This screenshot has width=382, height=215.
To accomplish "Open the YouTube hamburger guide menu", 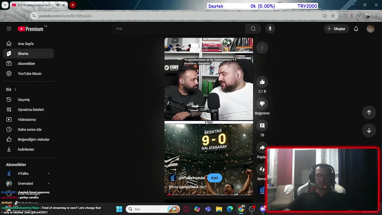I will point(9,29).
